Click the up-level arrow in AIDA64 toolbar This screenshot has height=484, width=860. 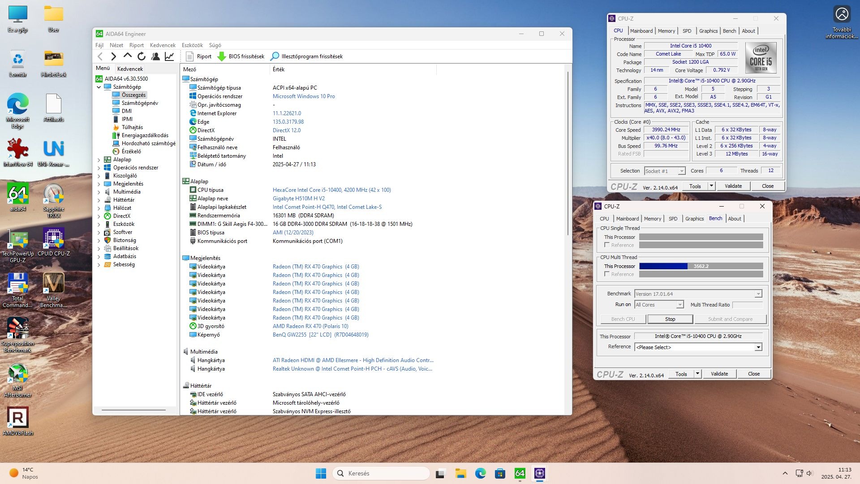pos(128,56)
